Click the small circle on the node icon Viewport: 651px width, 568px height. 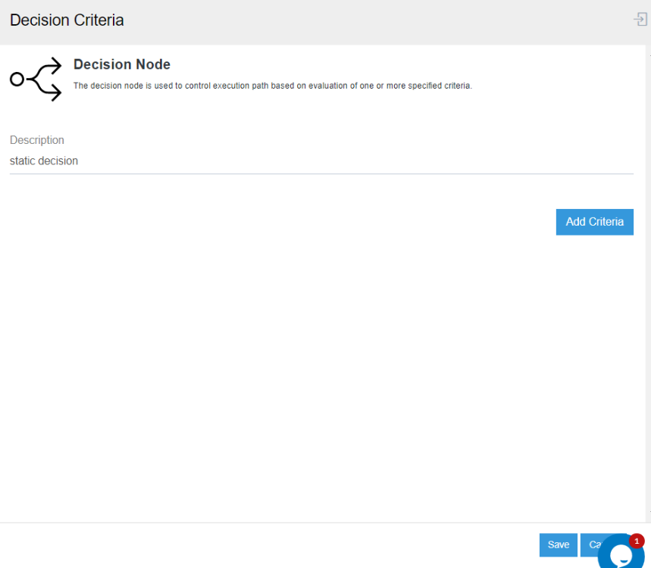click(17, 79)
